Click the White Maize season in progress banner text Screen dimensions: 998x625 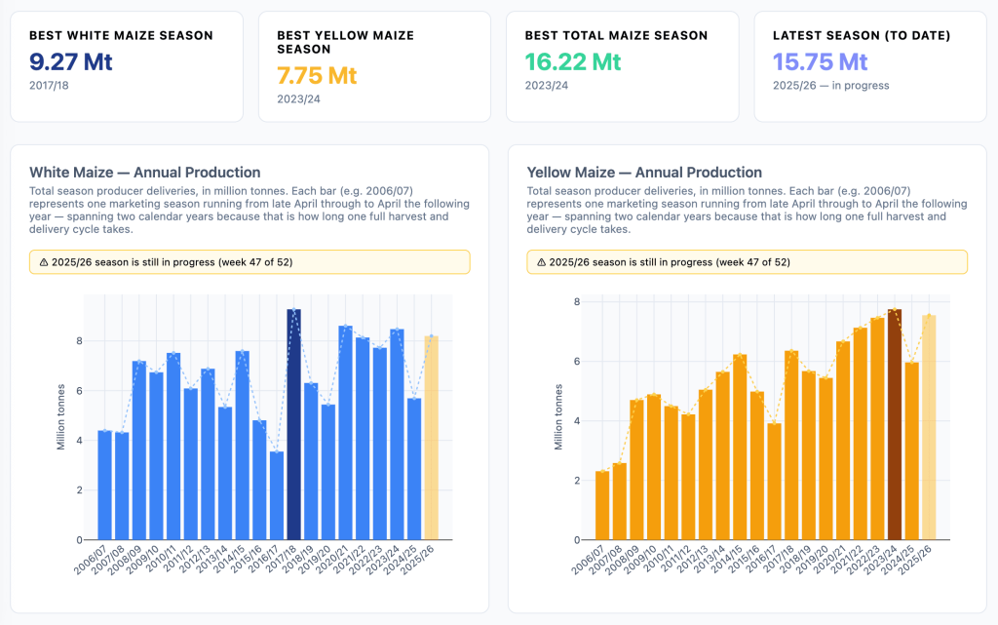(x=173, y=262)
